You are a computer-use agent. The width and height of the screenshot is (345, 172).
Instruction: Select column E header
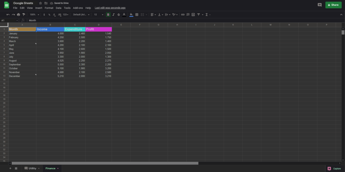(121, 25)
